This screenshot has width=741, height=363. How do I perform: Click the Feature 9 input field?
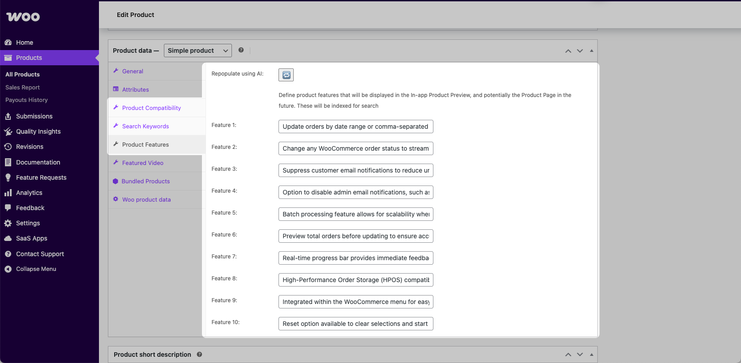point(356,302)
